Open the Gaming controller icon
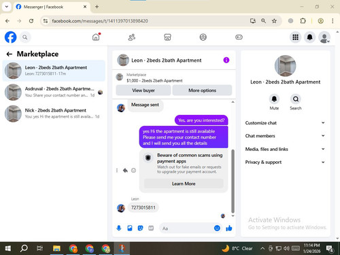This screenshot has height=255, width=340. 239,37
